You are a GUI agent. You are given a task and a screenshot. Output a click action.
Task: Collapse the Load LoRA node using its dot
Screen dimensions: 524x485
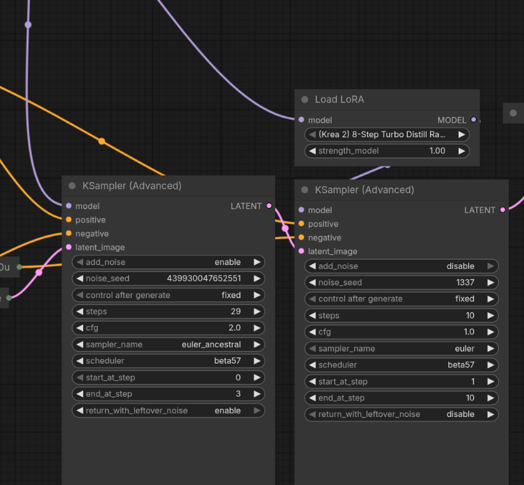(304, 99)
